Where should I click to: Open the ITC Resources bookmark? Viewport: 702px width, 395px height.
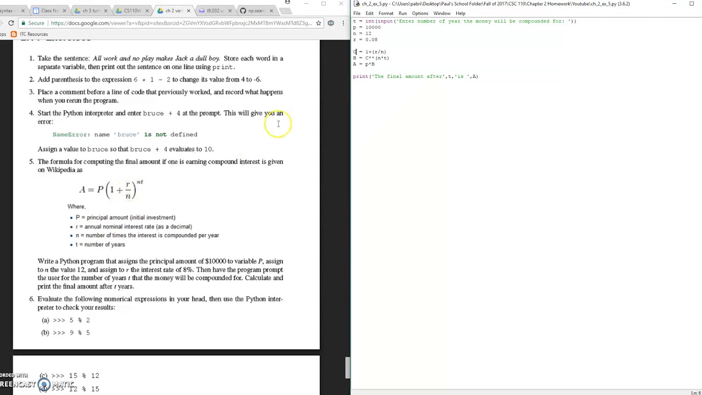(30, 34)
